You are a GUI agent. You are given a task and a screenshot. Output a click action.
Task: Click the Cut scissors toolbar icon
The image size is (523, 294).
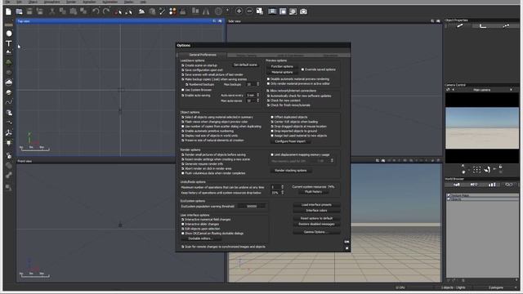tap(51, 11)
